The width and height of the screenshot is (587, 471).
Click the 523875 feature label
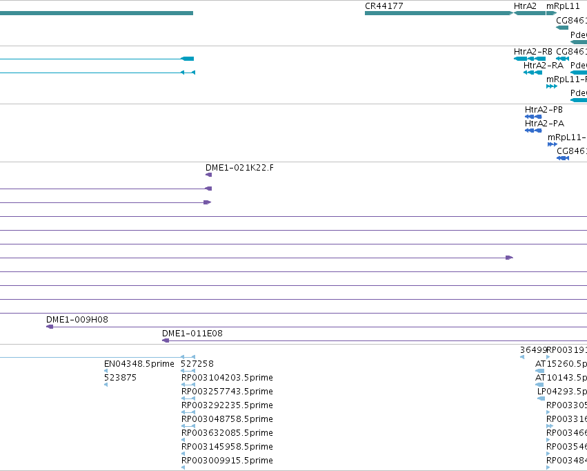click(120, 378)
